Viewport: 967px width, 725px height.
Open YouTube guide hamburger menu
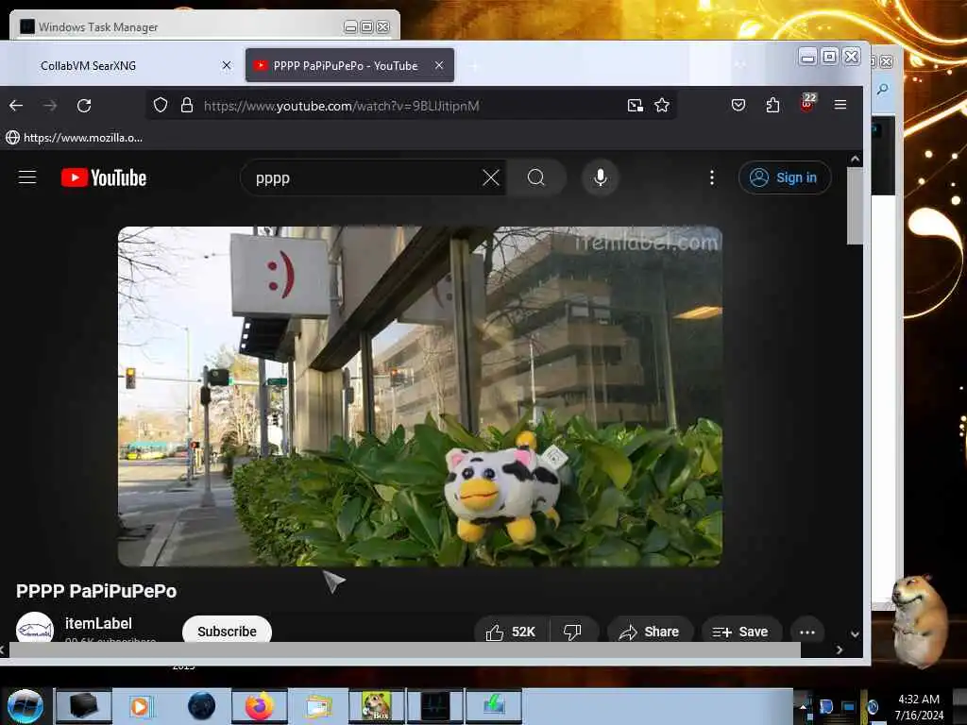27,177
